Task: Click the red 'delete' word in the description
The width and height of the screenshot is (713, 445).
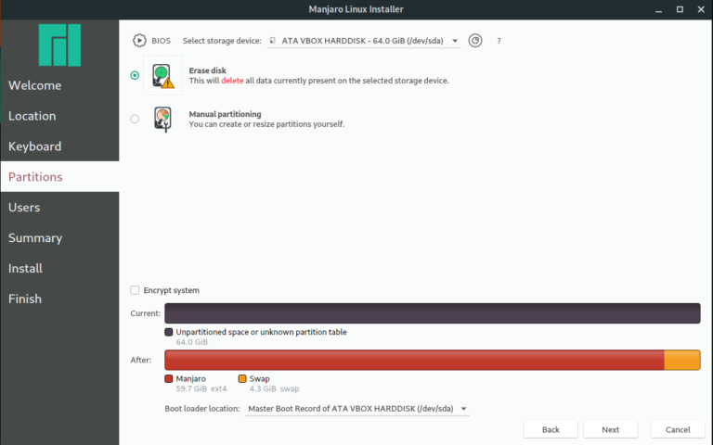Action: [x=232, y=81]
